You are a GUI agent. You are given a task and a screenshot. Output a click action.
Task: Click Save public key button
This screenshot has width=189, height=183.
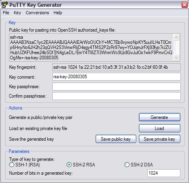click(116, 139)
